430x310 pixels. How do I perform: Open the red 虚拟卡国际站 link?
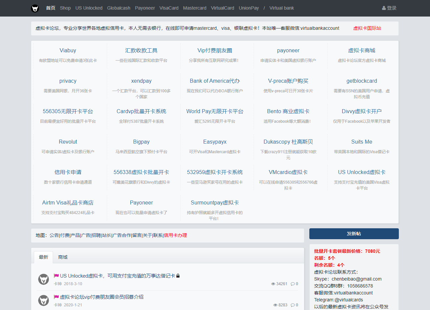coord(367,28)
